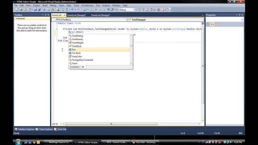Viewport: 258px width, 145px height.
Task: Switch to Form2.vb [Design] tab
Action: click(x=77, y=15)
